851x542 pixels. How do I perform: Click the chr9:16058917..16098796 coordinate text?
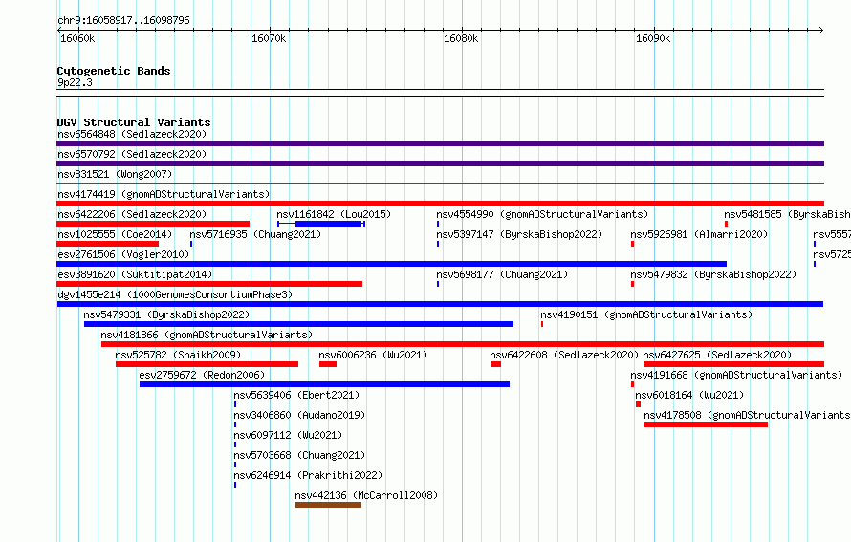123,20
